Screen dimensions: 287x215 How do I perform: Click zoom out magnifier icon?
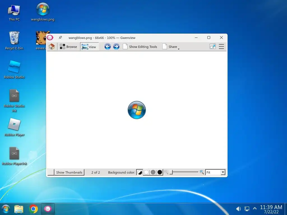(166, 172)
